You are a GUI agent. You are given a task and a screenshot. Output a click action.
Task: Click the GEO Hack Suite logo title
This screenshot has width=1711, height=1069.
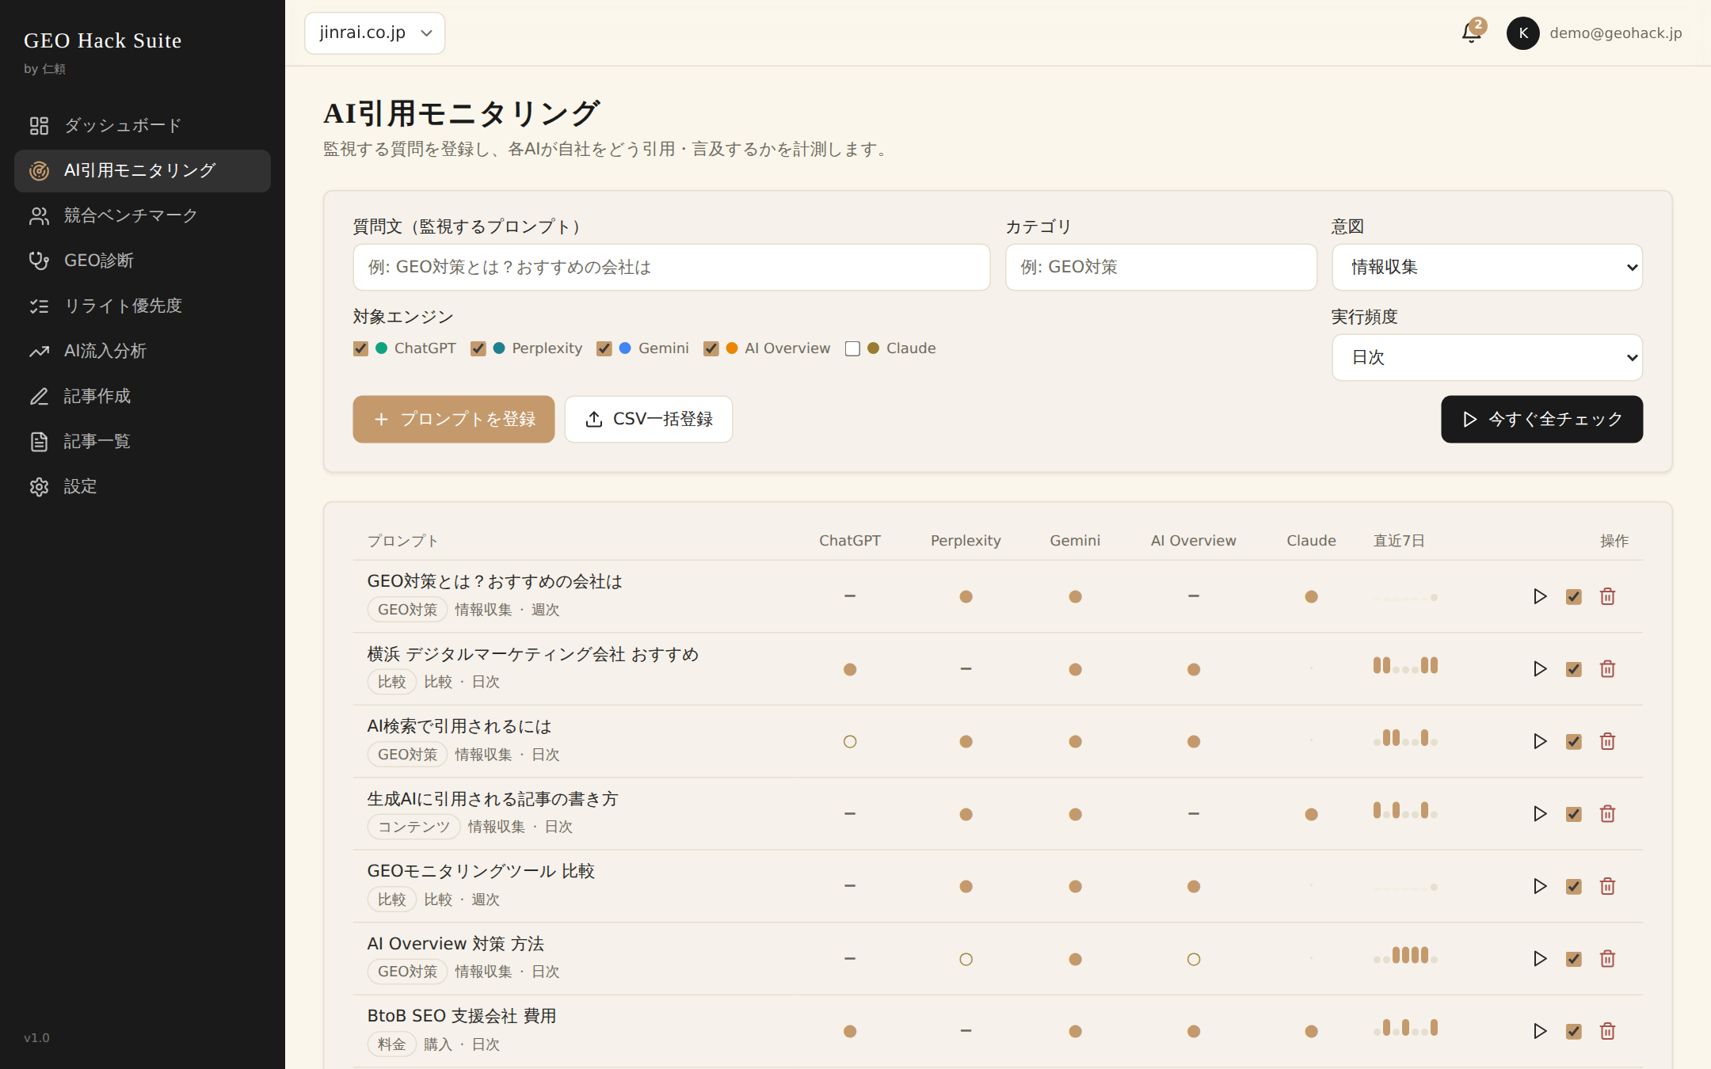point(103,40)
